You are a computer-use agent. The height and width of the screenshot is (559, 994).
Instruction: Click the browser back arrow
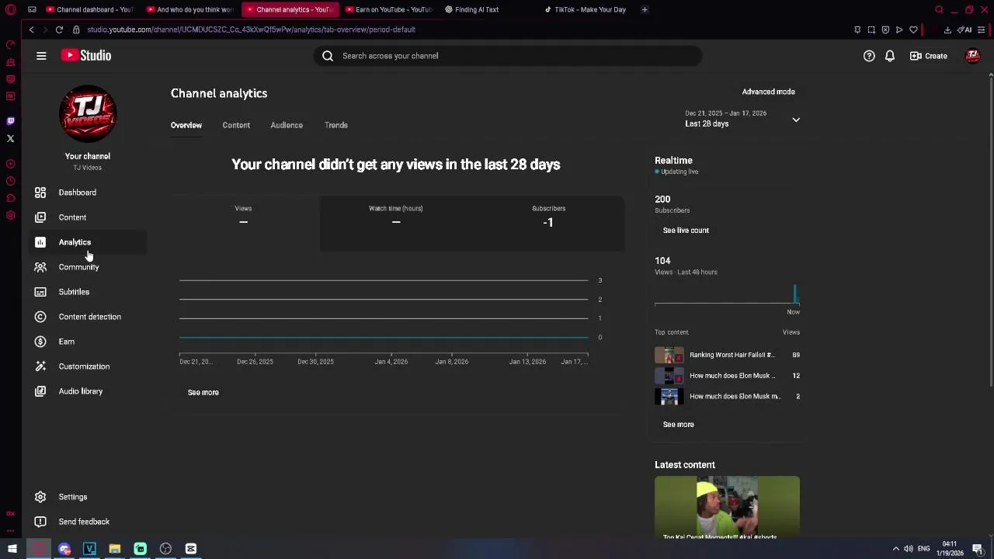point(31,30)
